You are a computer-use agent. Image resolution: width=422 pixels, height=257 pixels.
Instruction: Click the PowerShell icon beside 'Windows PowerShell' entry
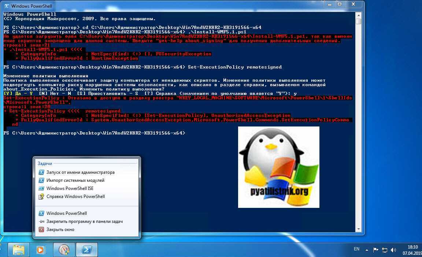pos(41,213)
